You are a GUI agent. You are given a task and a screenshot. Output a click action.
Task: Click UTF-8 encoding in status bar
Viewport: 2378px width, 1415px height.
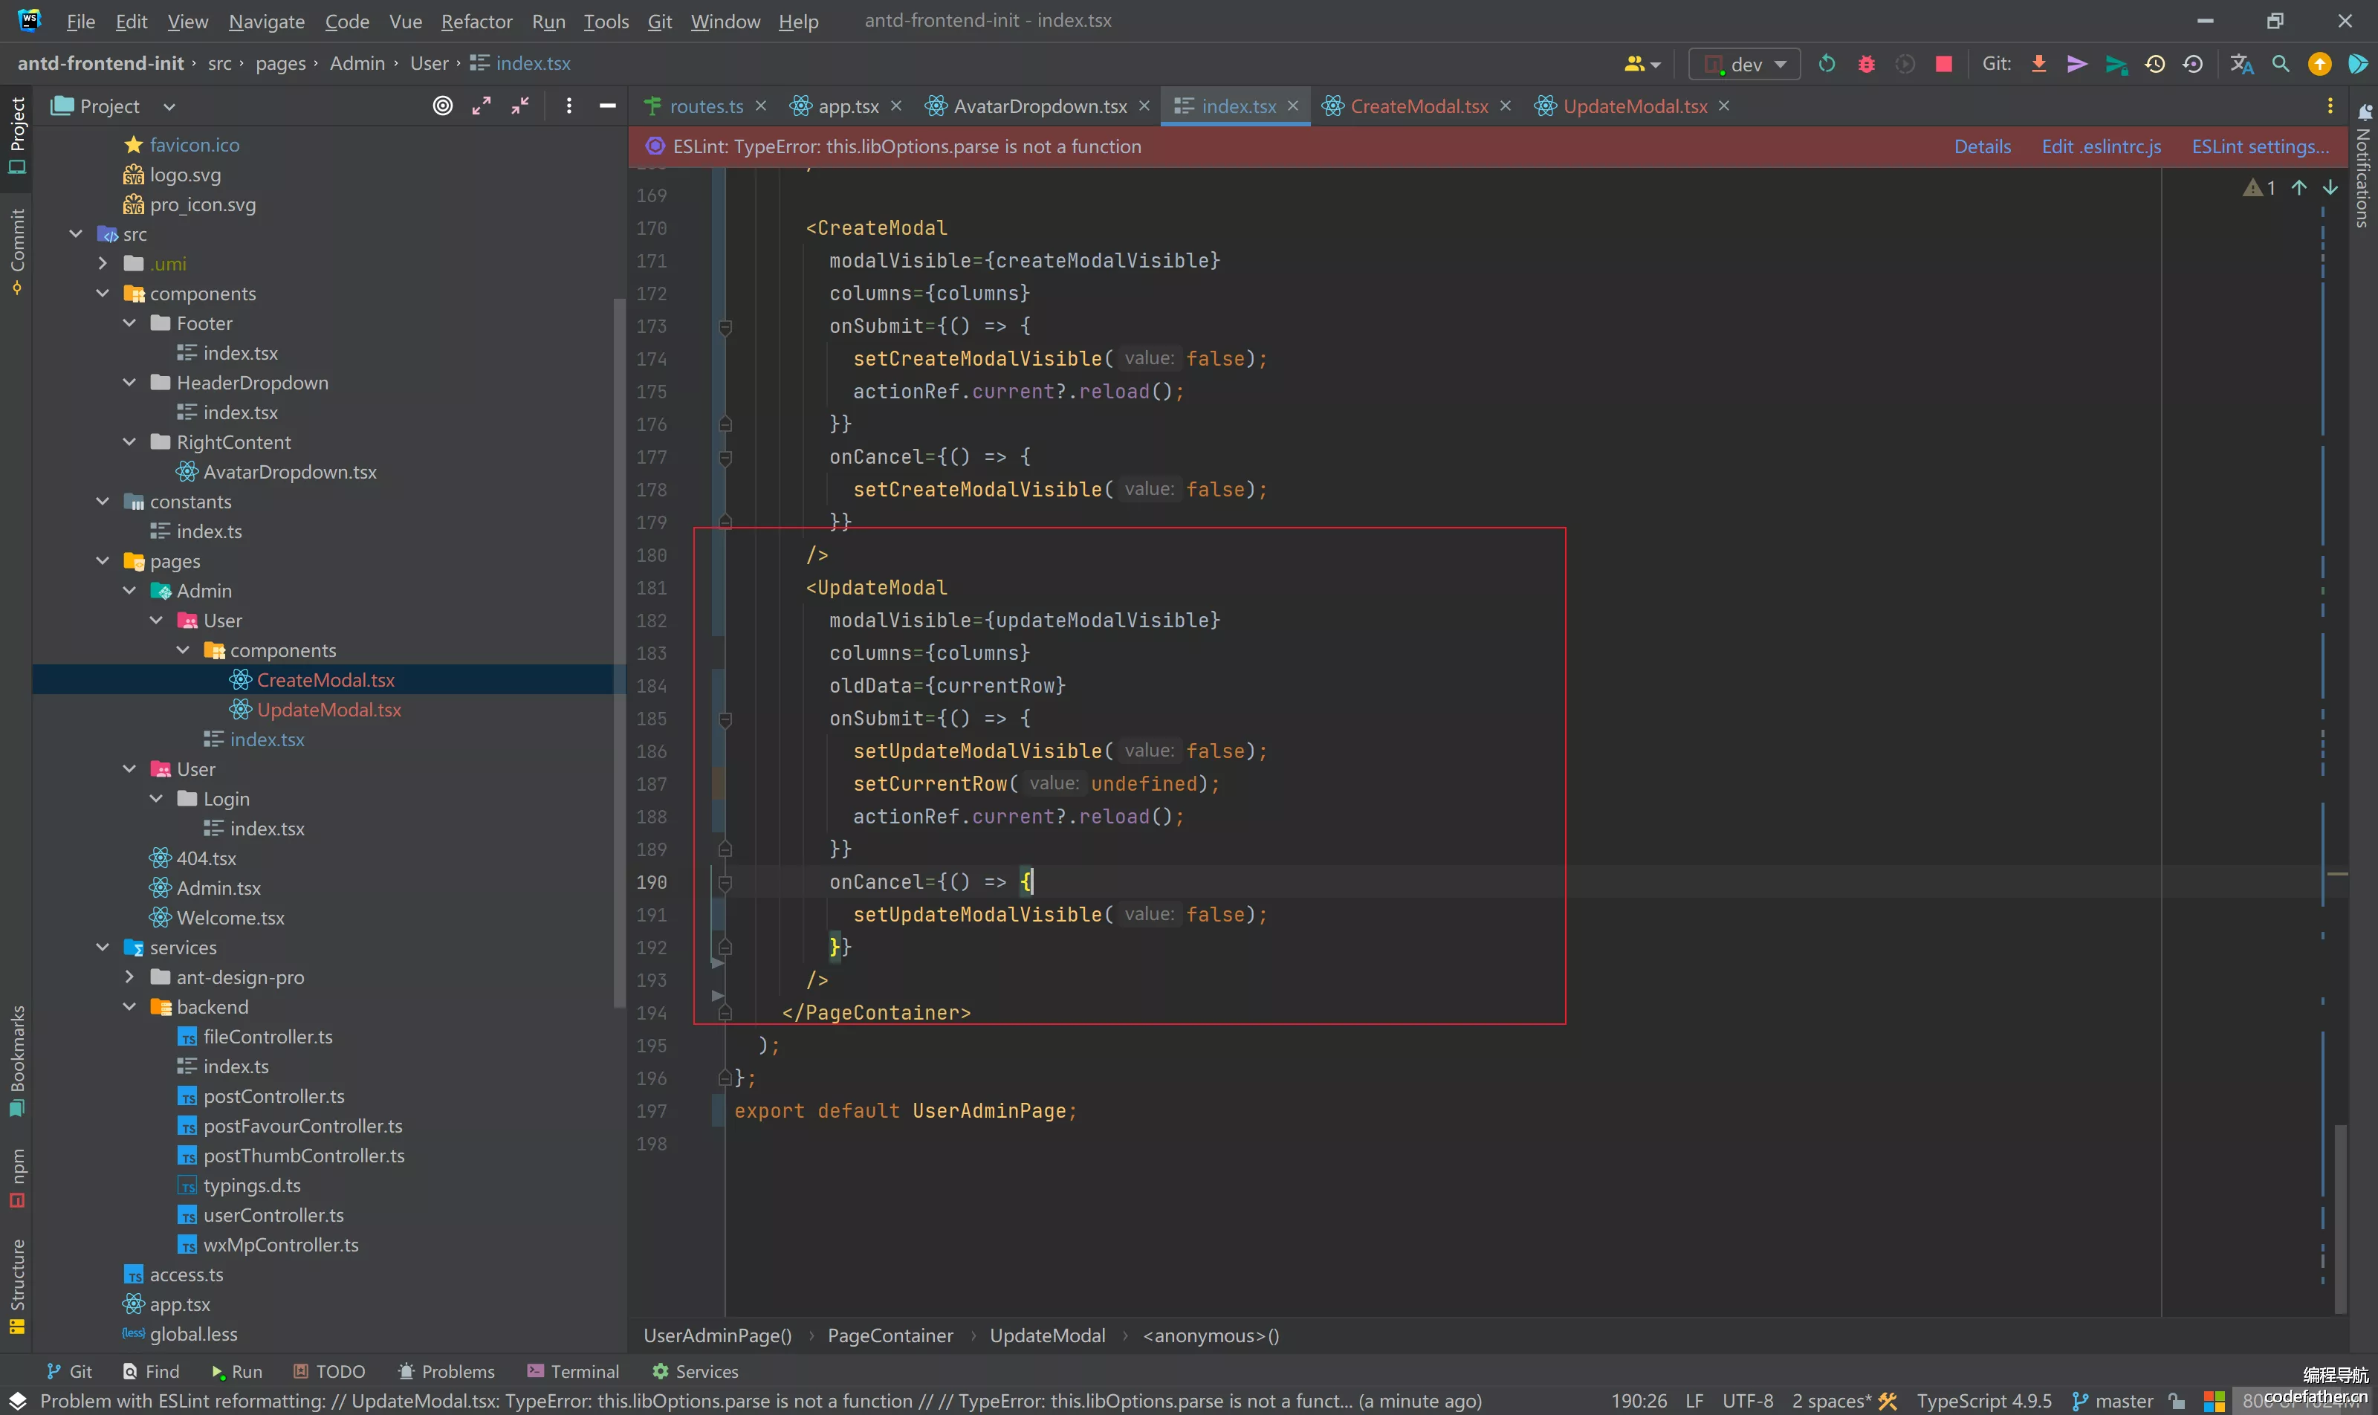[x=1748, y=1401]
